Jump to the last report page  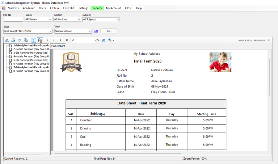coord(67,40)
